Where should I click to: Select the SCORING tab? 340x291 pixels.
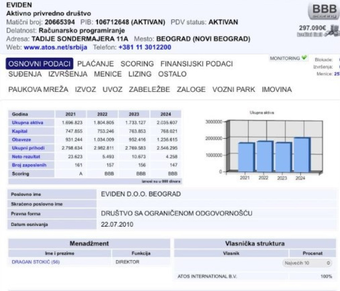137,64
